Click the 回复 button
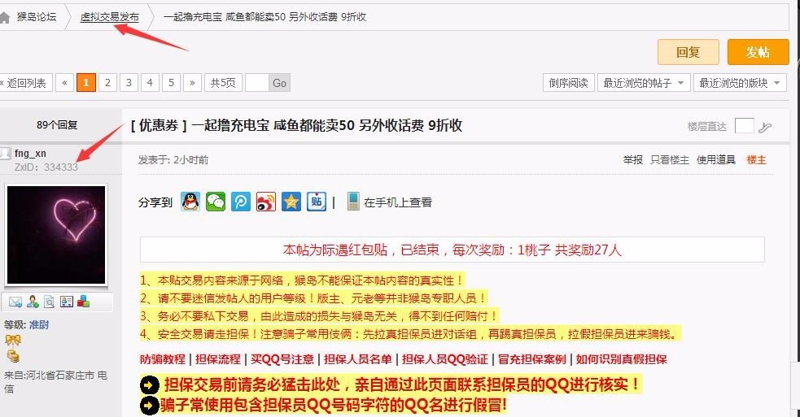 pyautogui.click(x=688, y=52)
